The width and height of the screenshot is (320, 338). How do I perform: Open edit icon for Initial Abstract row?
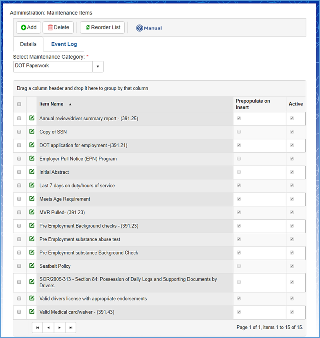point(32,172)
